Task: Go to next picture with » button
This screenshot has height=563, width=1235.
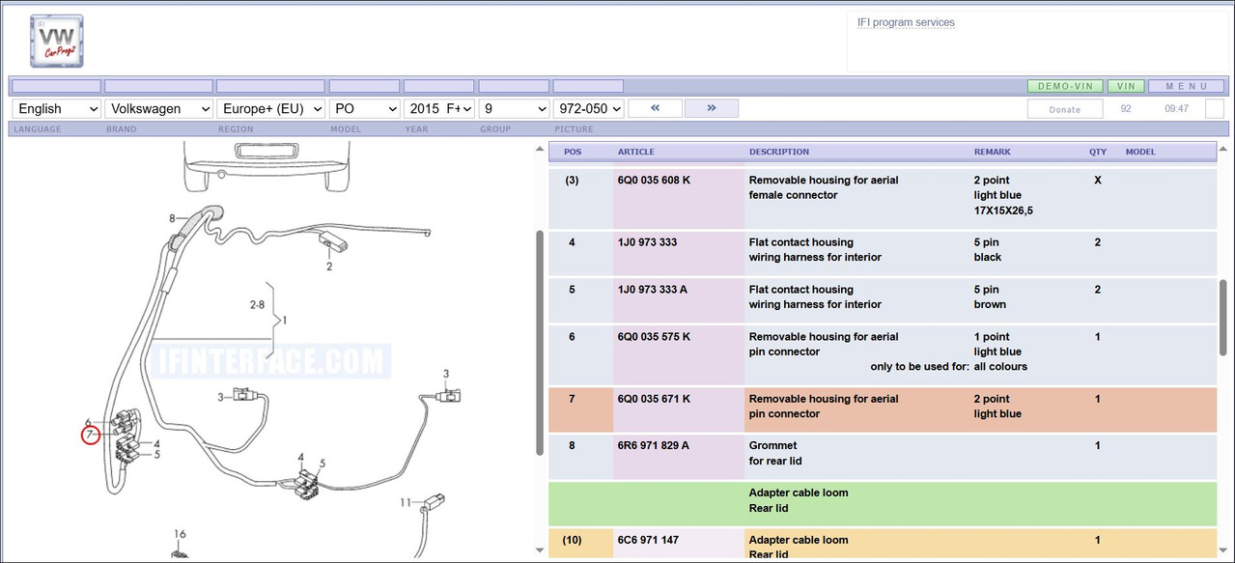Action: coord(712,108)
